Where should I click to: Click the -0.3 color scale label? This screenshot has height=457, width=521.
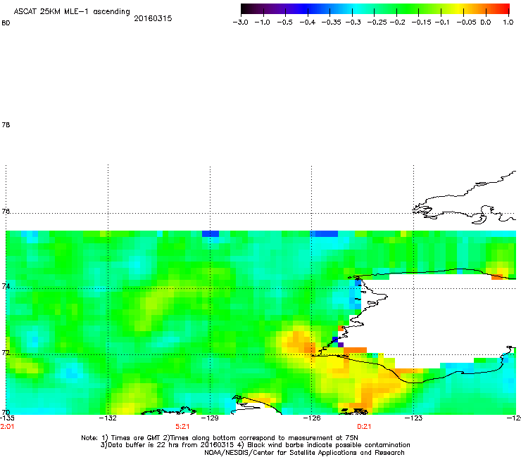tap(353, 22)
